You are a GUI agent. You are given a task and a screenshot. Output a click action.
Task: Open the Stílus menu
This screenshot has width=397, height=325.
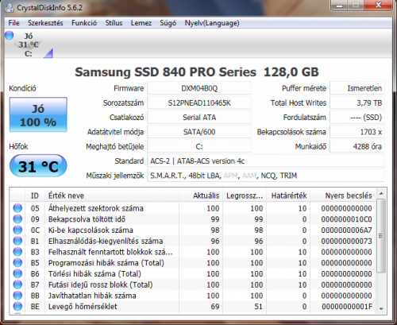coord(114,23)
